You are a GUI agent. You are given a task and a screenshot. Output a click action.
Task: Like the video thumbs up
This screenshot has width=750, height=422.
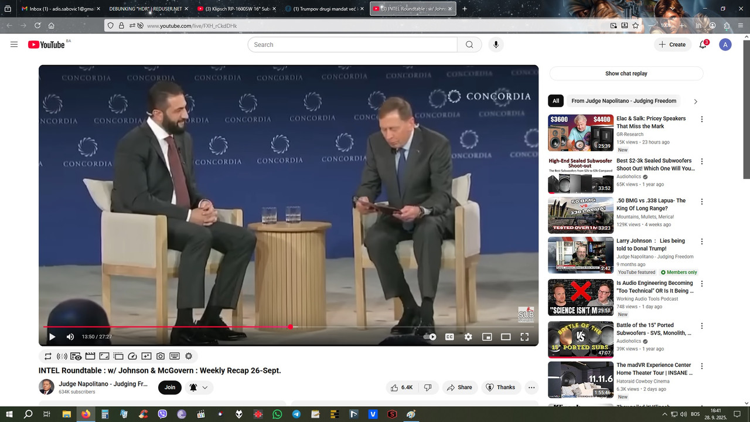(402, 387)
